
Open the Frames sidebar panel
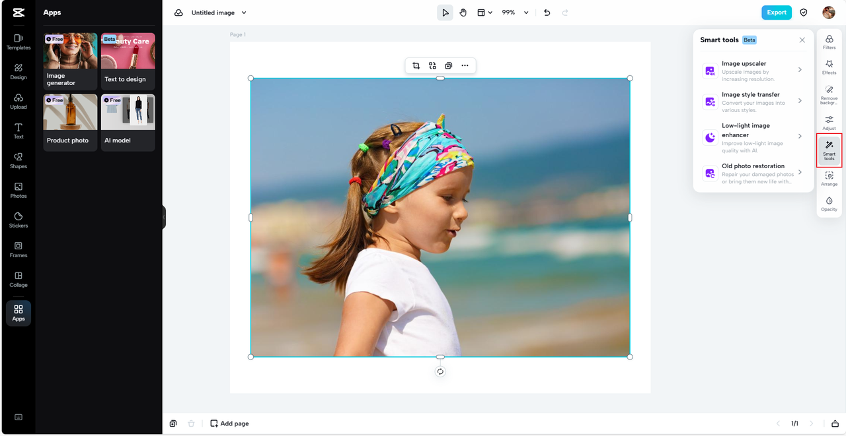(x=19, y=250)
